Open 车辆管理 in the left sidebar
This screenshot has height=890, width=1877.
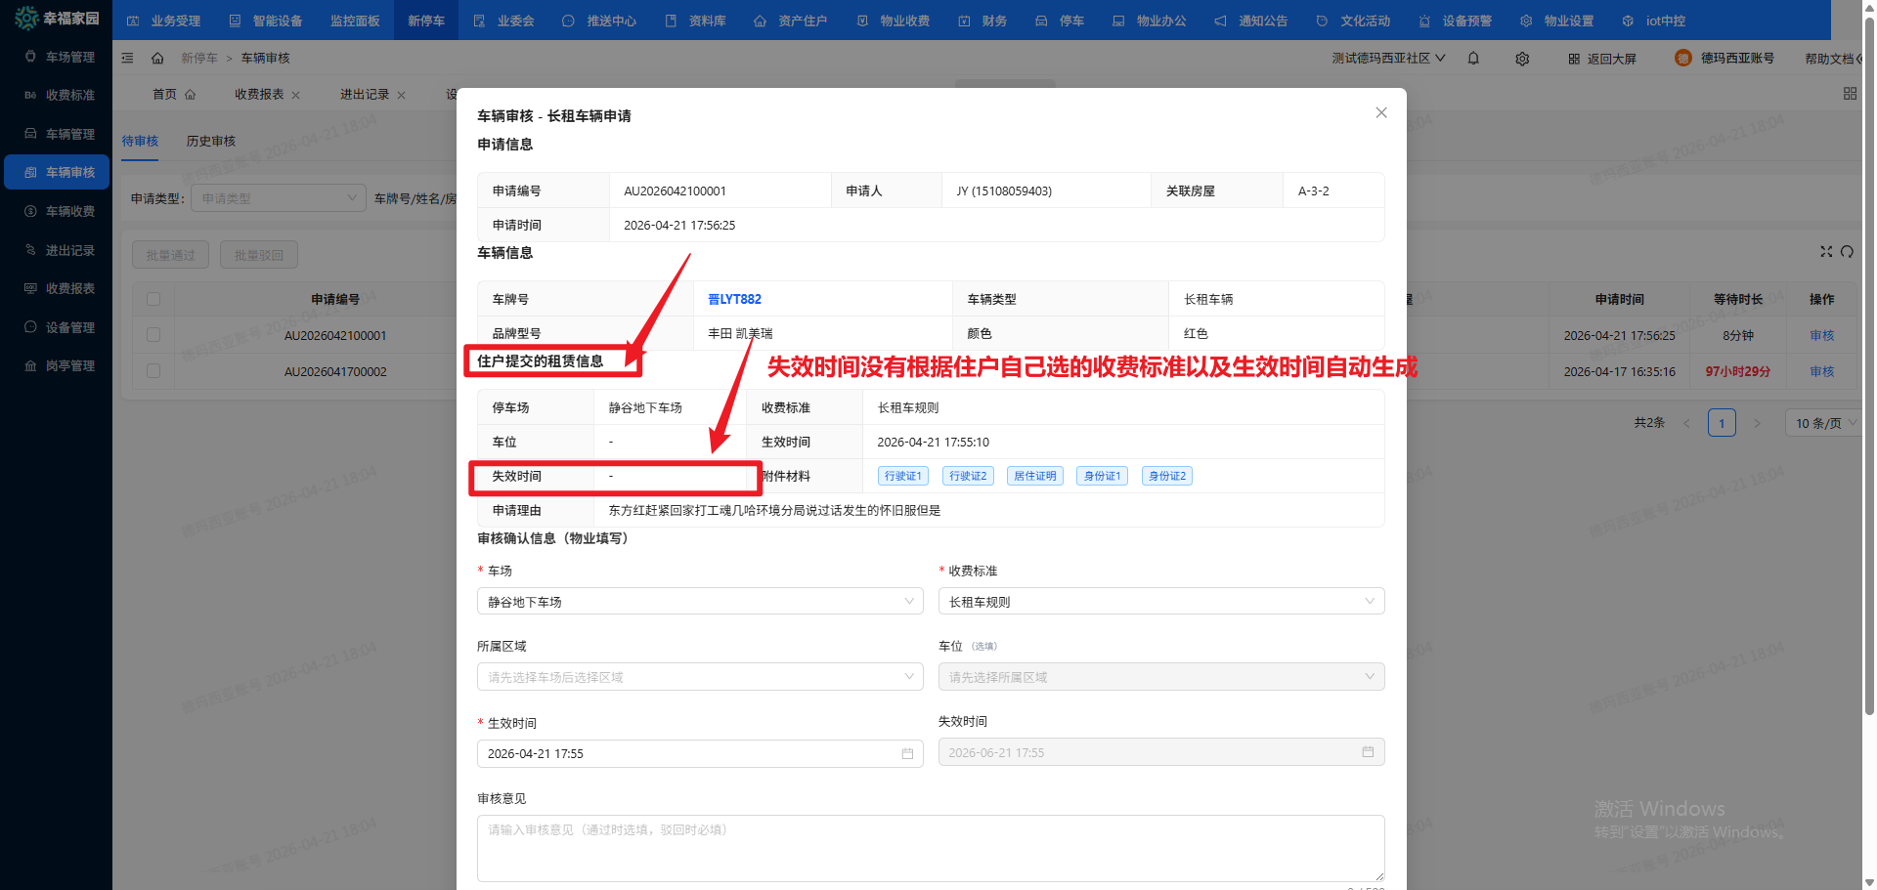[x=69, y=134]
